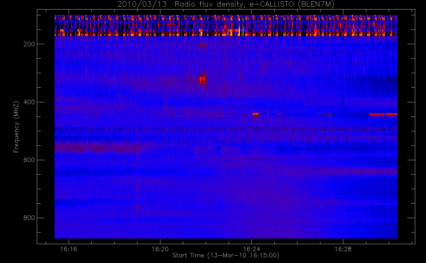Click the 16:16 time tick label
Image resolution: width=426 pixels, height=263 pixels.
pyautogui.click(x=69, y=249)
